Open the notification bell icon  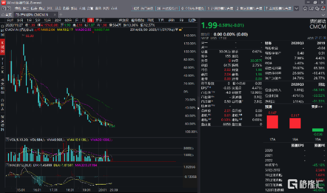pyautogui.click(x=323, y=8)
